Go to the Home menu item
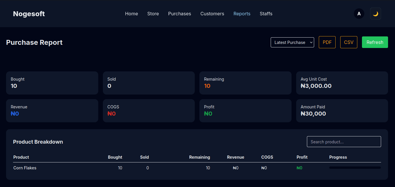The height and width of the screenshot is (187, 395). pos(131,14)
